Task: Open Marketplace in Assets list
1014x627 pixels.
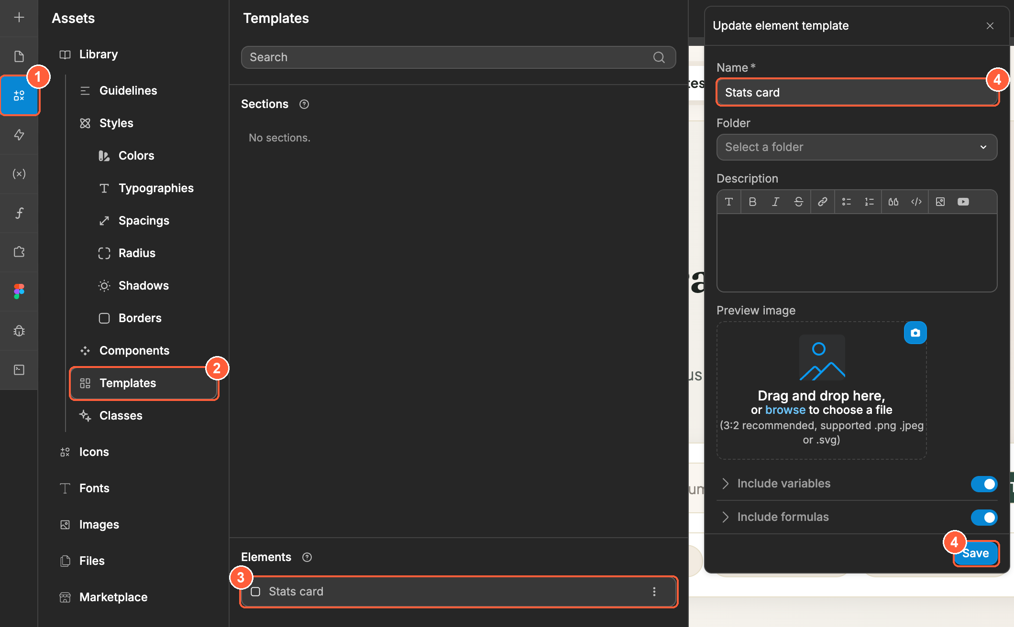Action: point(113,597)
